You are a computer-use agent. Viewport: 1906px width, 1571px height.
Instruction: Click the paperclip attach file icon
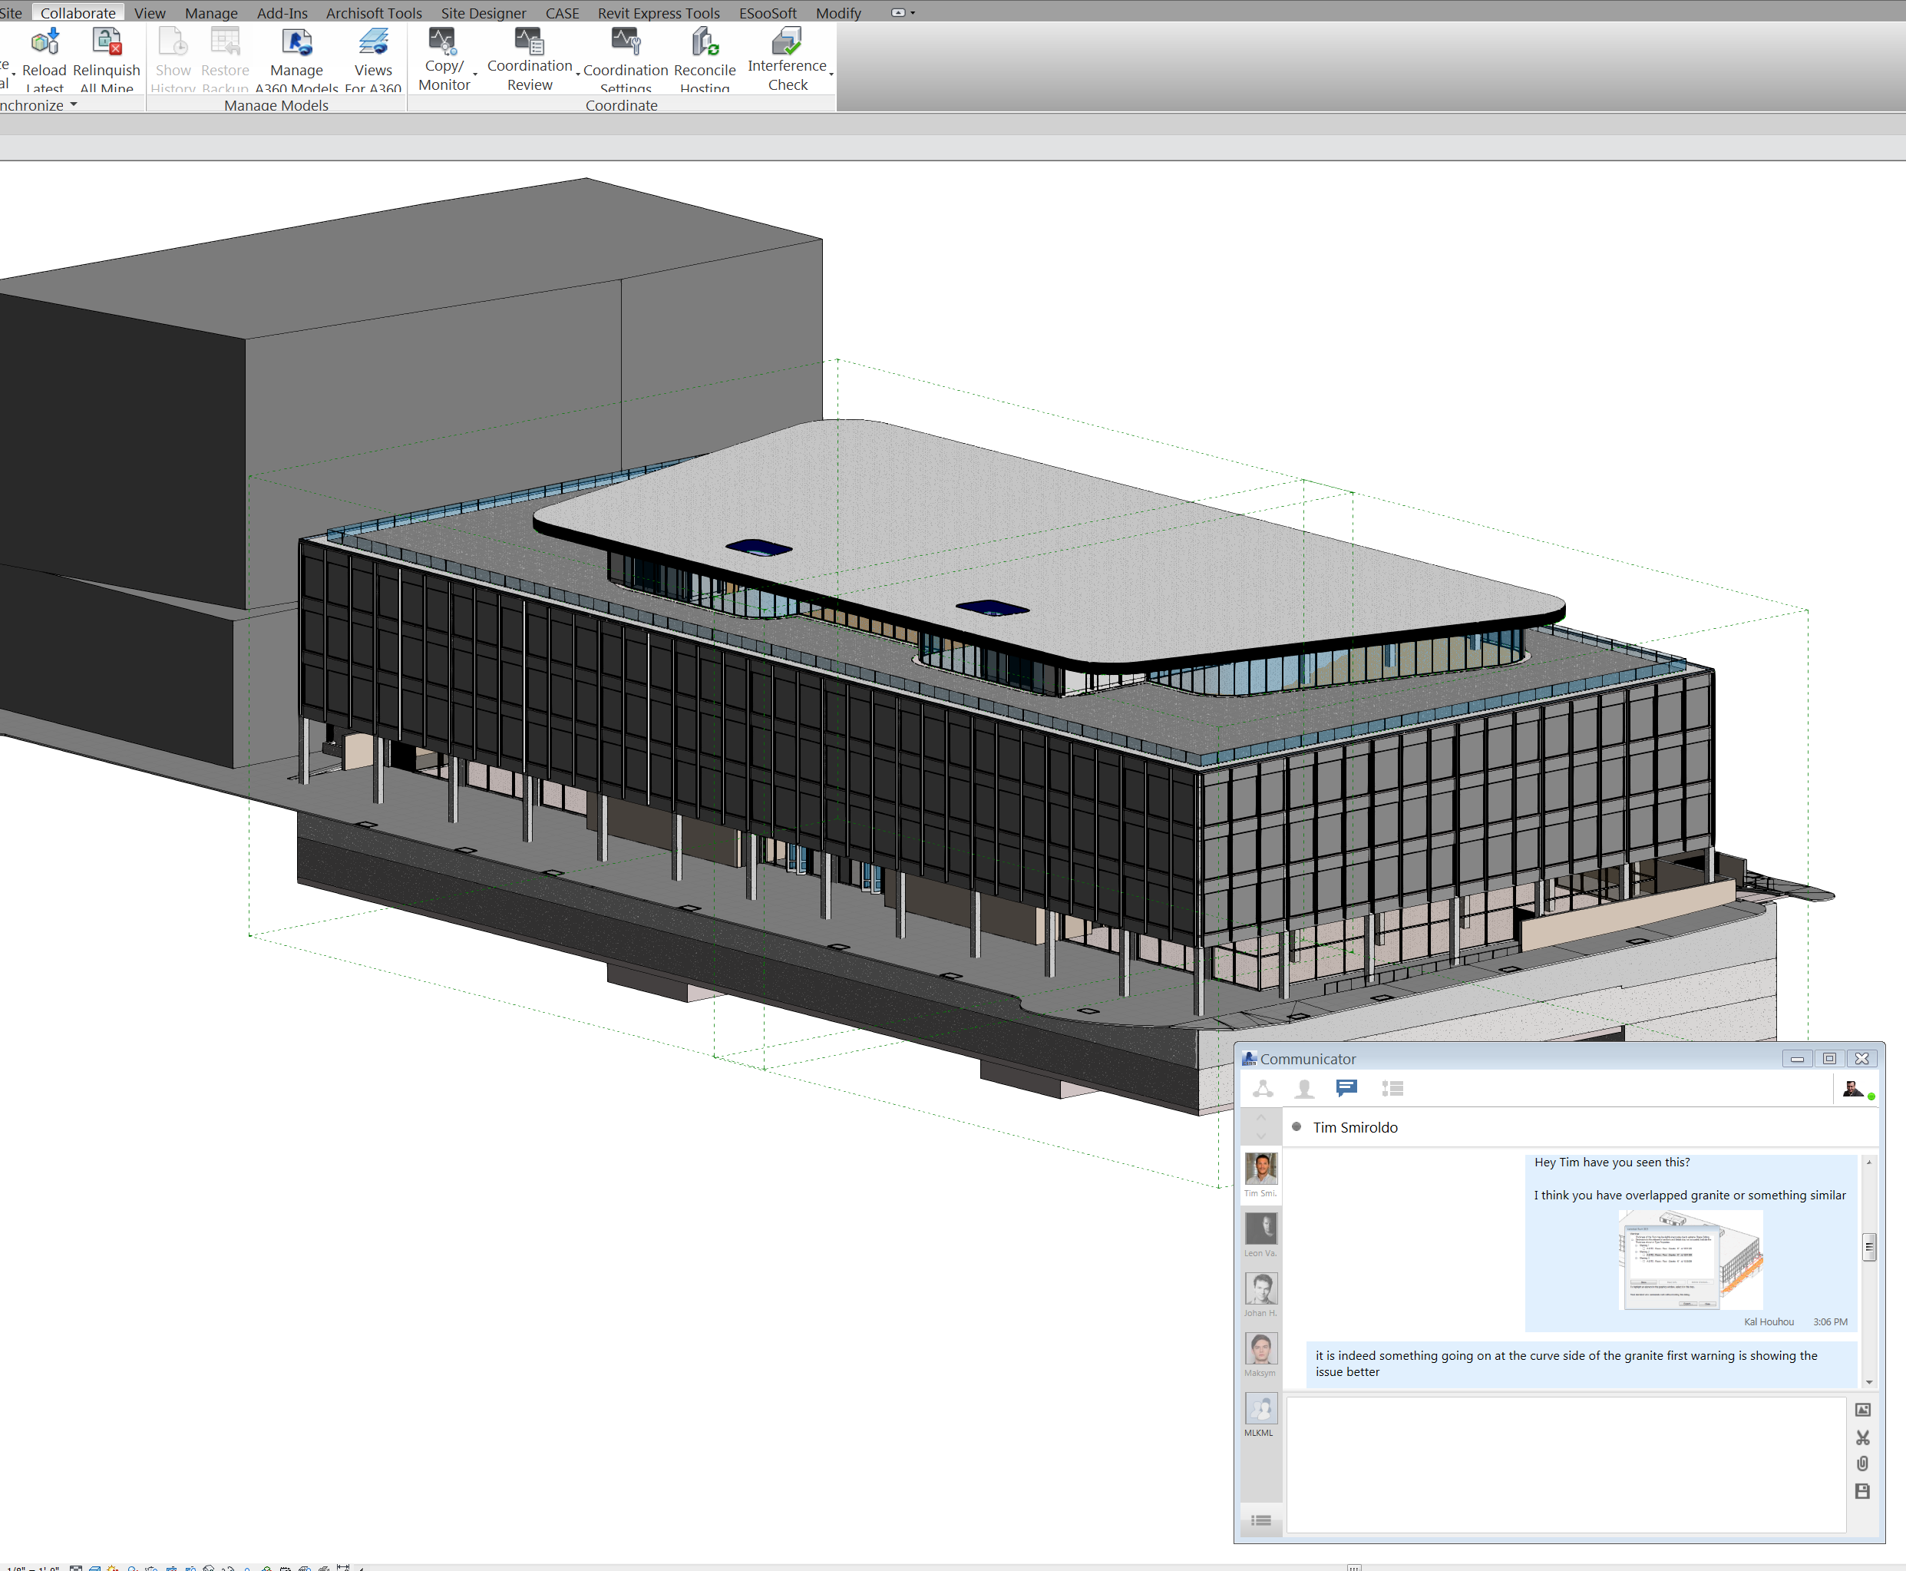tap(1861, 1464)
